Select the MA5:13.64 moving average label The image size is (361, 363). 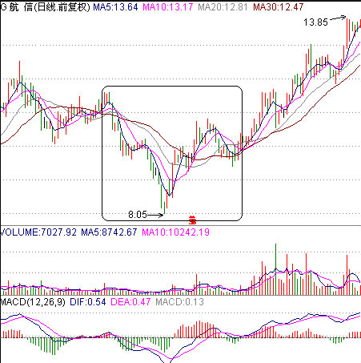[115, 7]
